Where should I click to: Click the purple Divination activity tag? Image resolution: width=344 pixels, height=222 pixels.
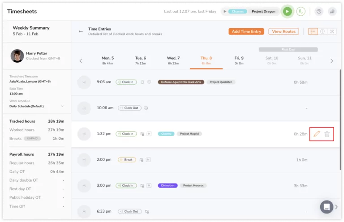[x=168, y=186]
